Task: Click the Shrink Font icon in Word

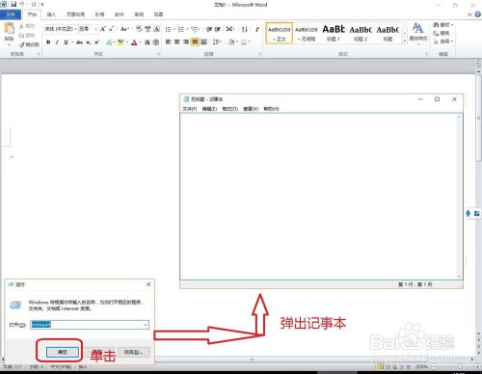Action: tap(111, 29)
